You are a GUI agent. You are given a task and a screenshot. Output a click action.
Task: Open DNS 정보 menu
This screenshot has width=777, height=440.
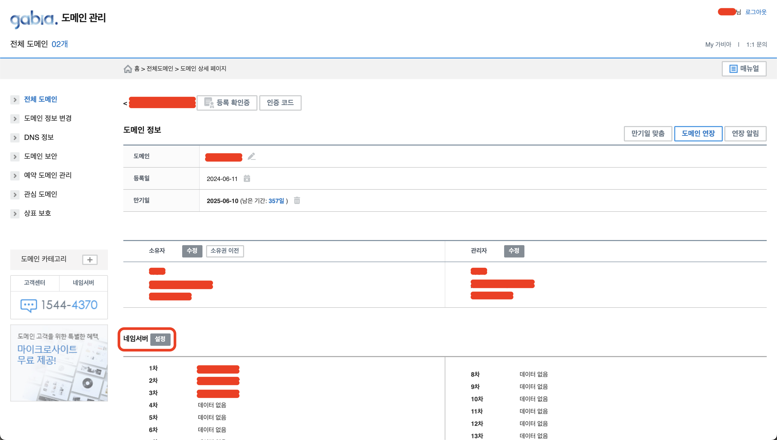[x=39, y=137]
